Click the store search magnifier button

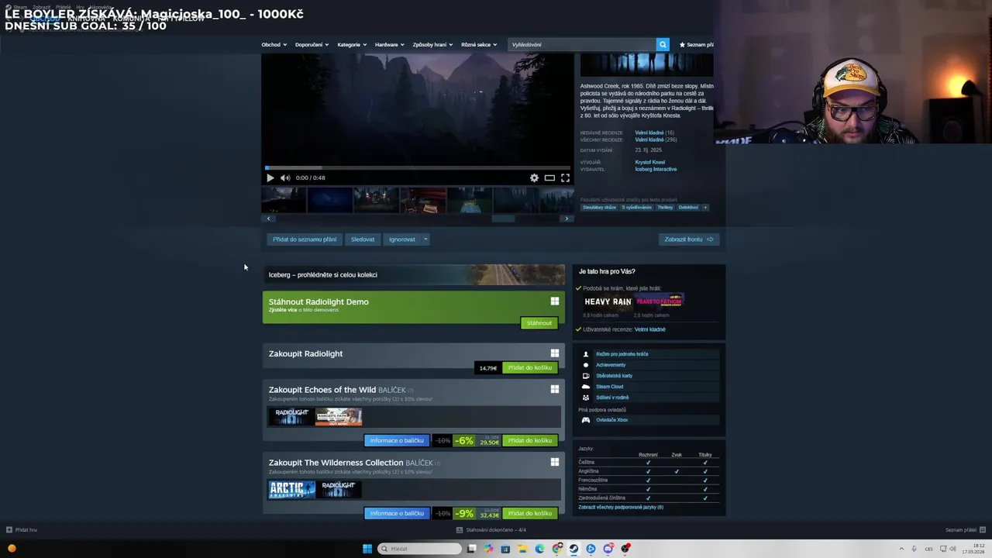point(663,44)
